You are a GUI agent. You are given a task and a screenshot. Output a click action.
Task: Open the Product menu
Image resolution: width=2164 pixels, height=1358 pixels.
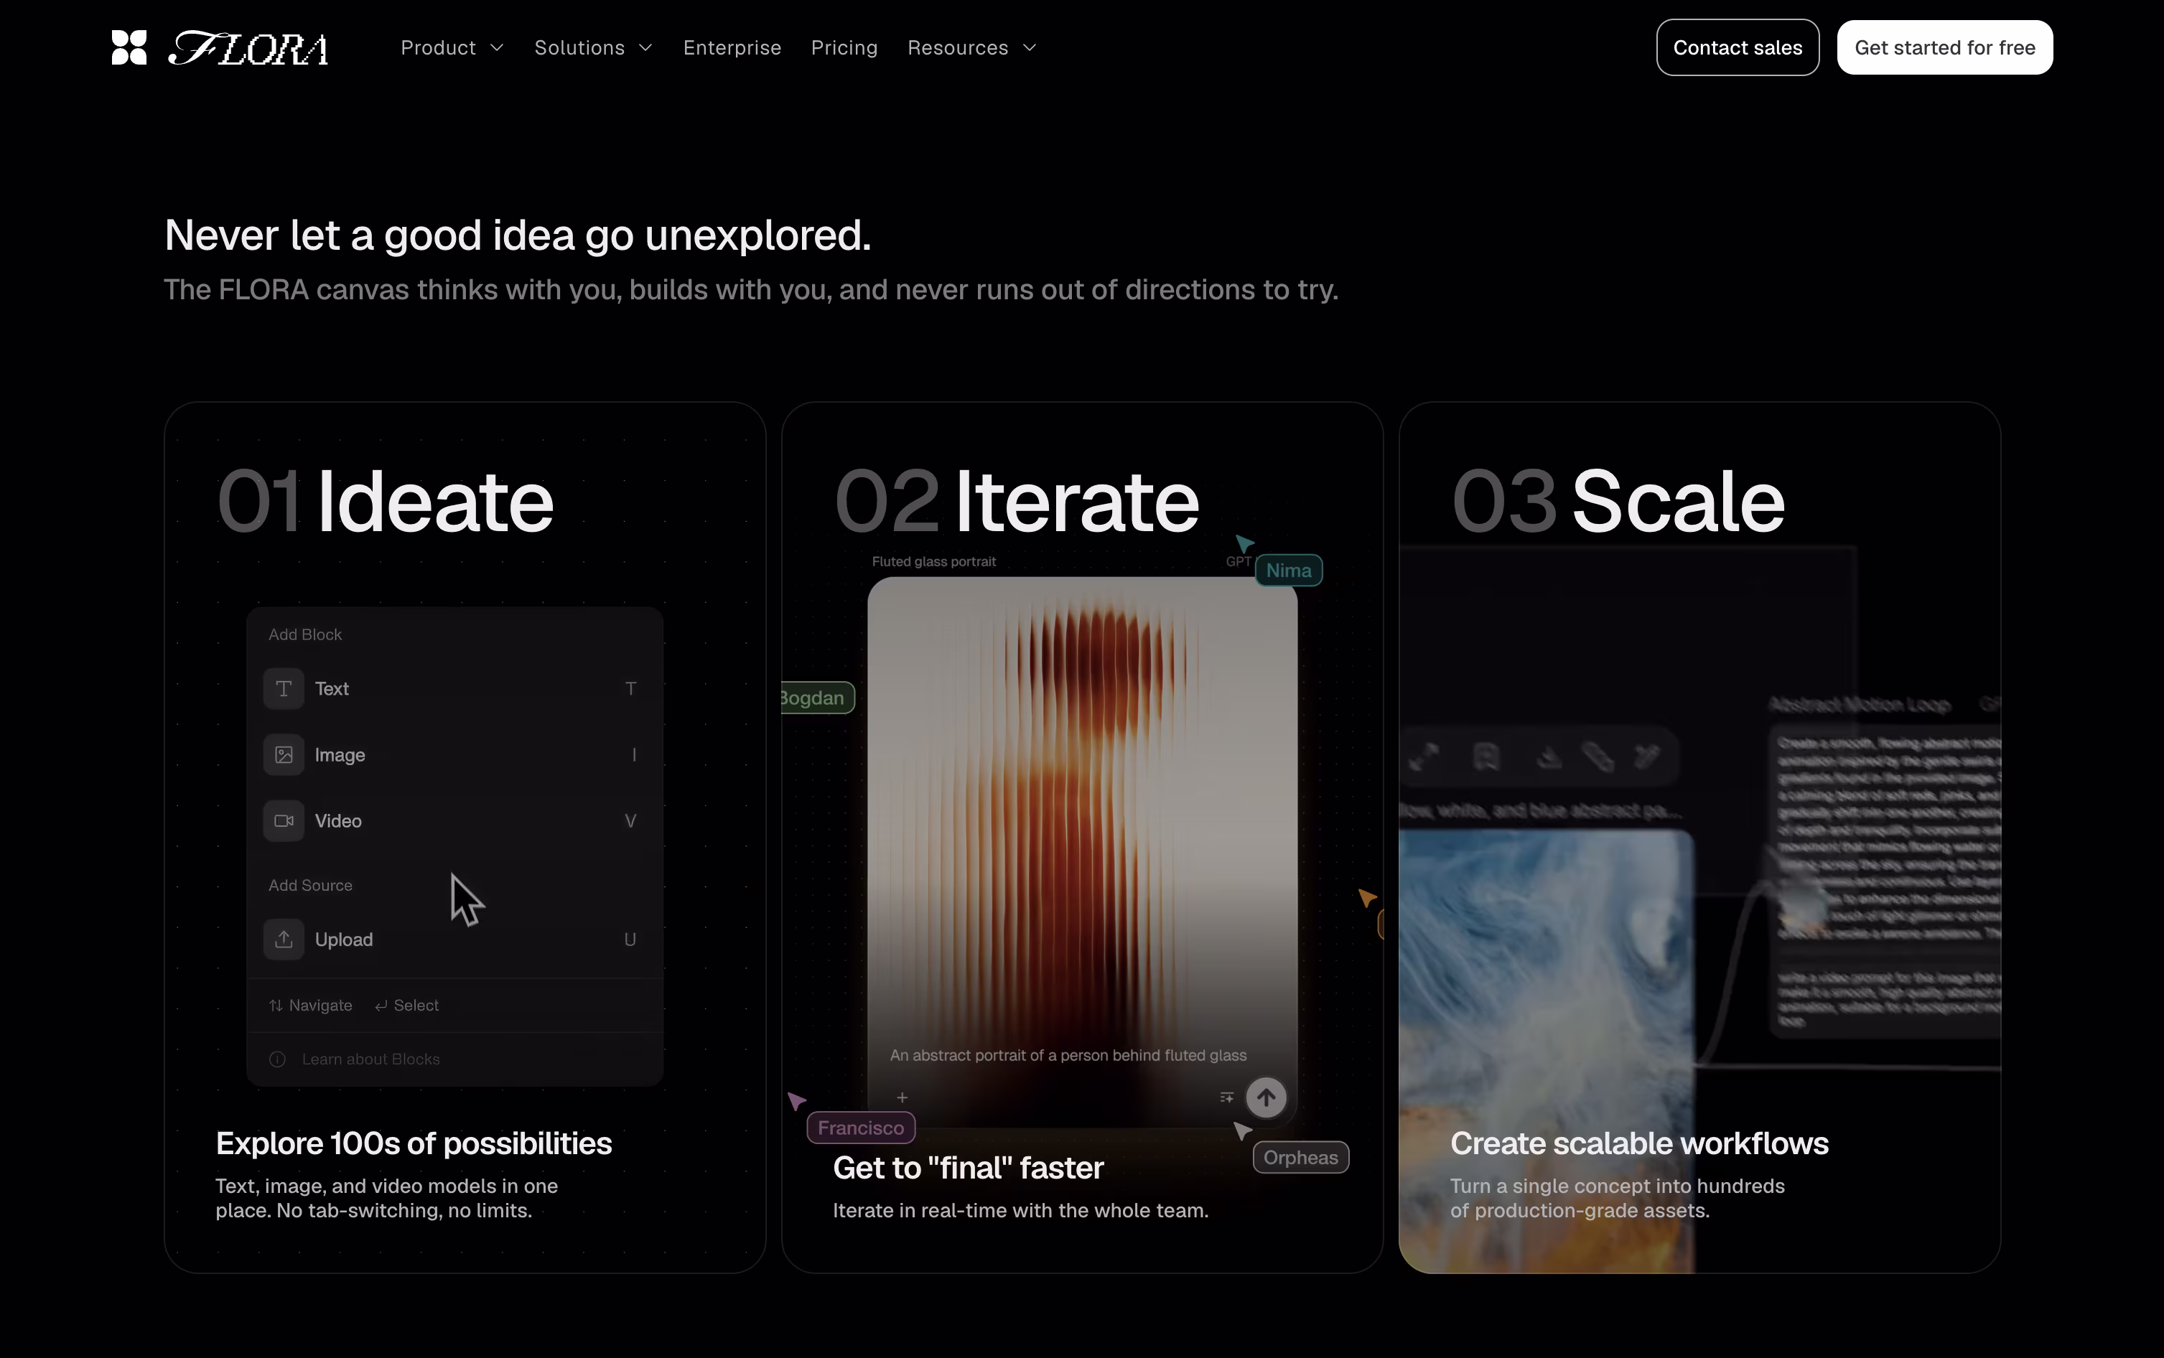point(452,47)
